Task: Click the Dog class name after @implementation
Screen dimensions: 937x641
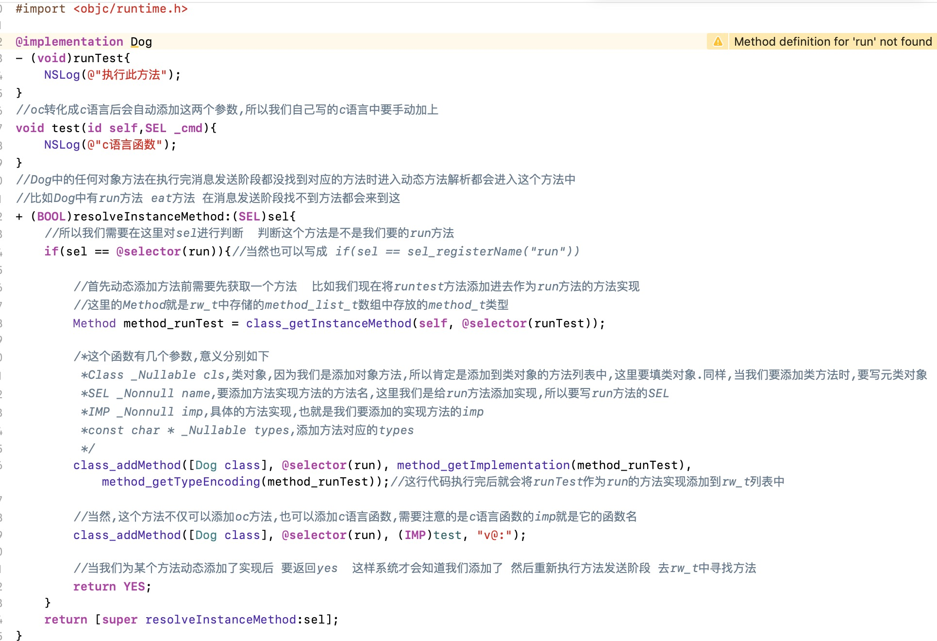Action: click(x=141, y=42)
